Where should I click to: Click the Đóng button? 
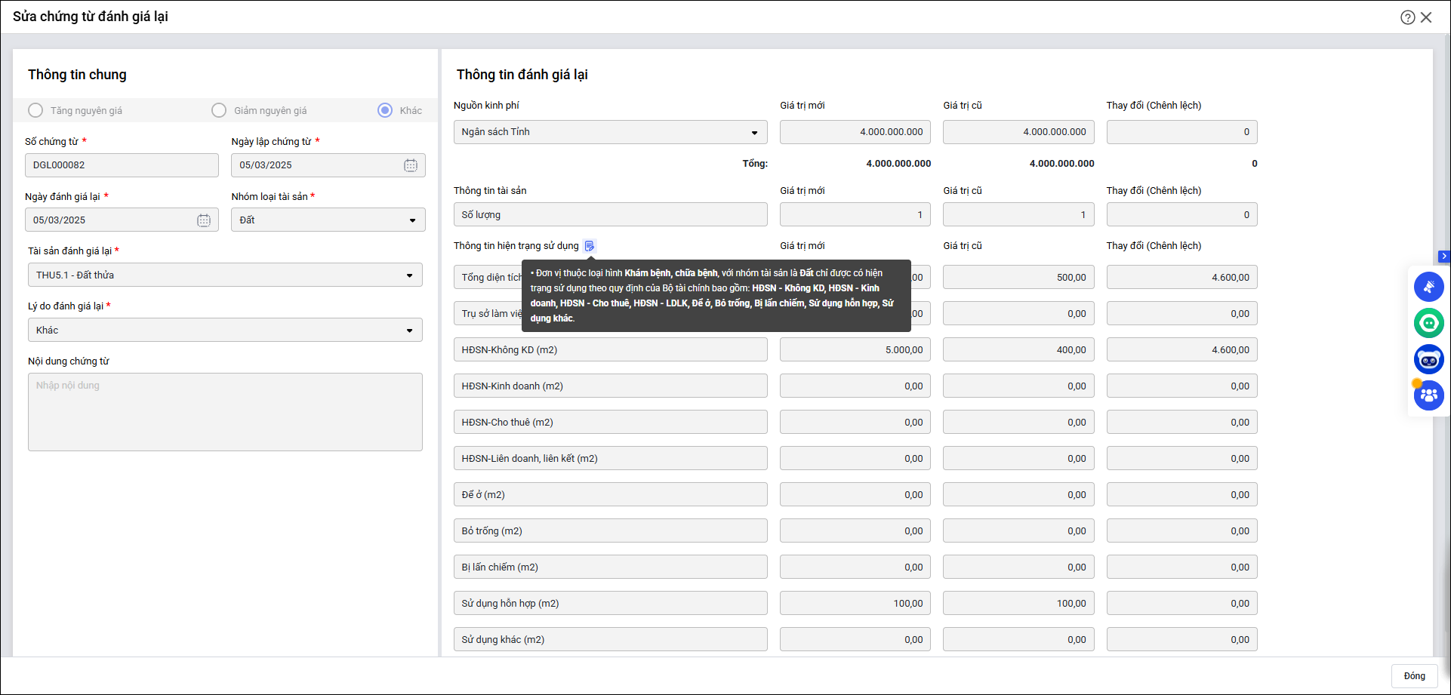(x=1414, y=676)
